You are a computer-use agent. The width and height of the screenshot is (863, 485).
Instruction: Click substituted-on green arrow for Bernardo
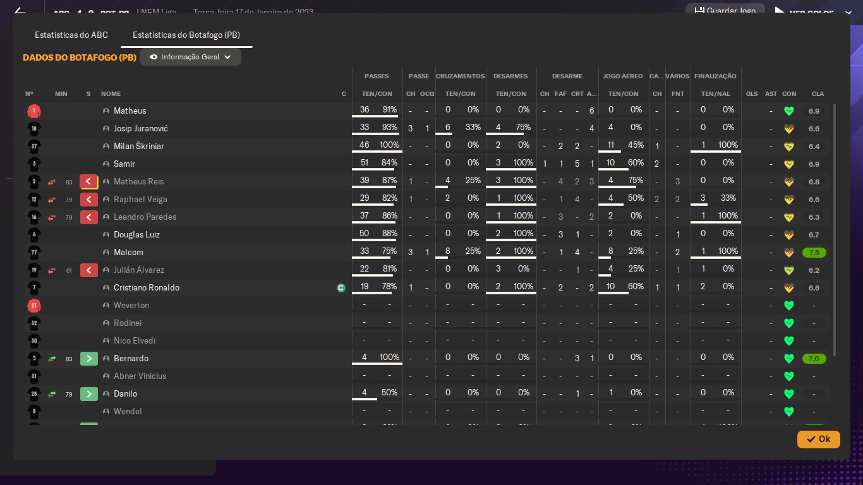(89, 359)
